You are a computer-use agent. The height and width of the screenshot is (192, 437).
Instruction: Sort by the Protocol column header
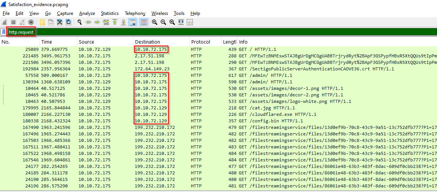pyautogui.click(x=205, y=42)
